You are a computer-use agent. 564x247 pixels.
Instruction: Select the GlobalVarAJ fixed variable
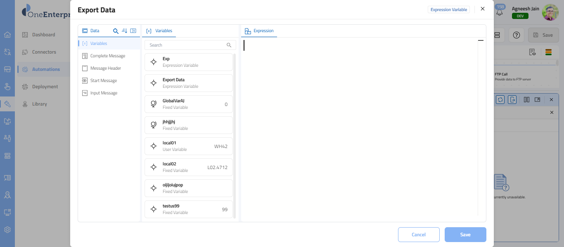coord(189,104)
